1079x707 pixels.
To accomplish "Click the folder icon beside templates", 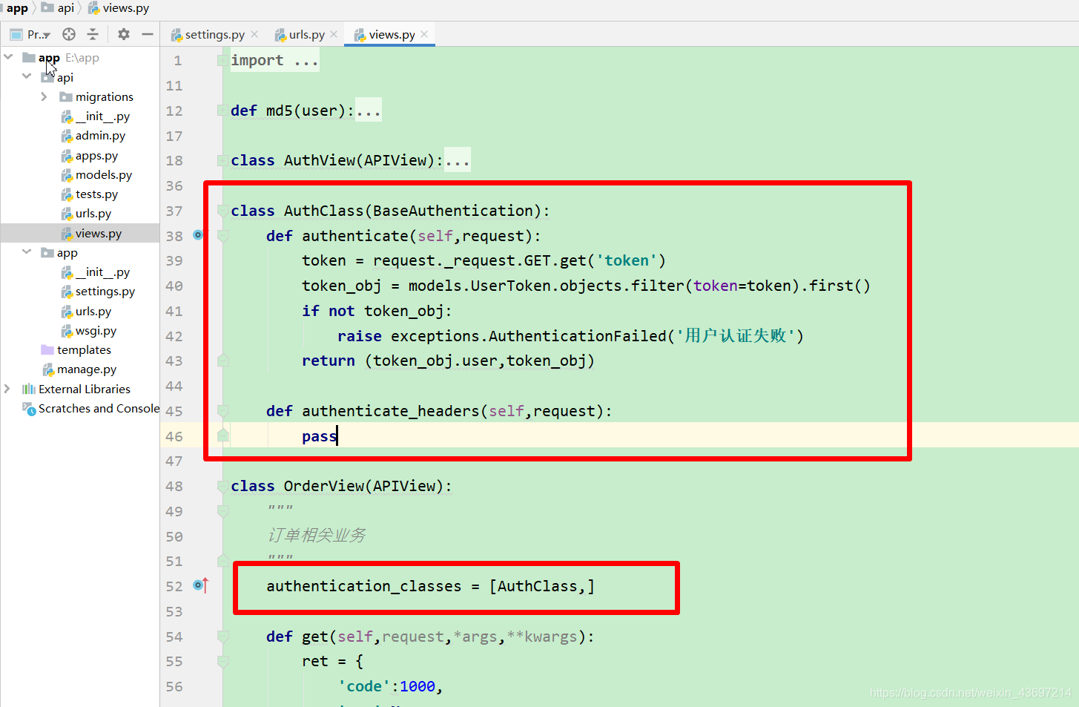I will [x=47, y=349].
